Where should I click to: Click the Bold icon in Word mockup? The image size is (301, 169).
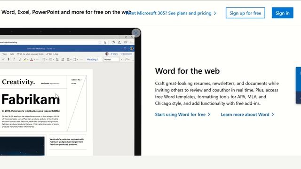8,59
